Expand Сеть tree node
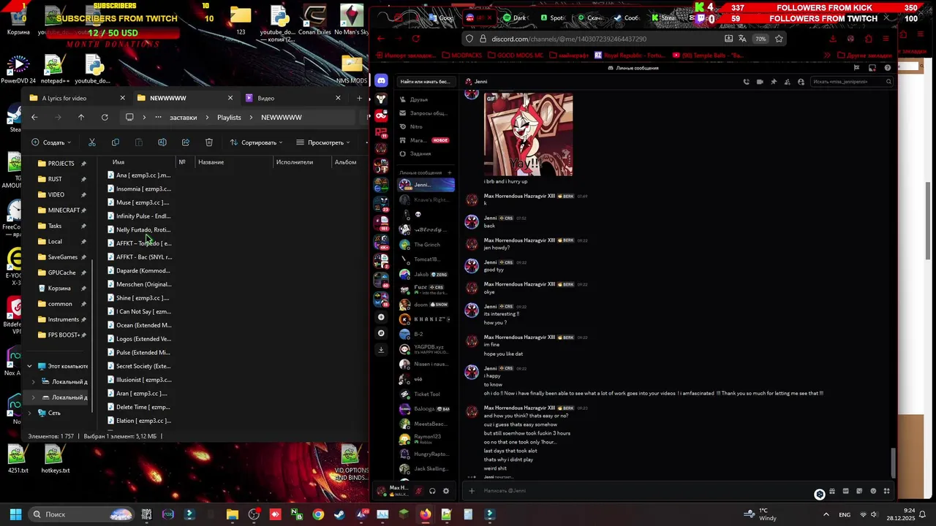Viewport: 936px width, 526px height. point(30,413)
